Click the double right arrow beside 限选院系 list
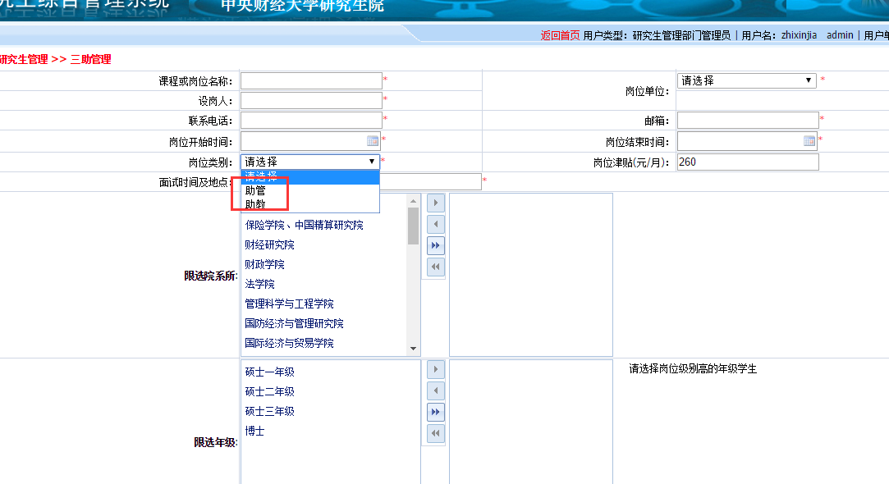This screenshot has width=889, height=484. 435,245
